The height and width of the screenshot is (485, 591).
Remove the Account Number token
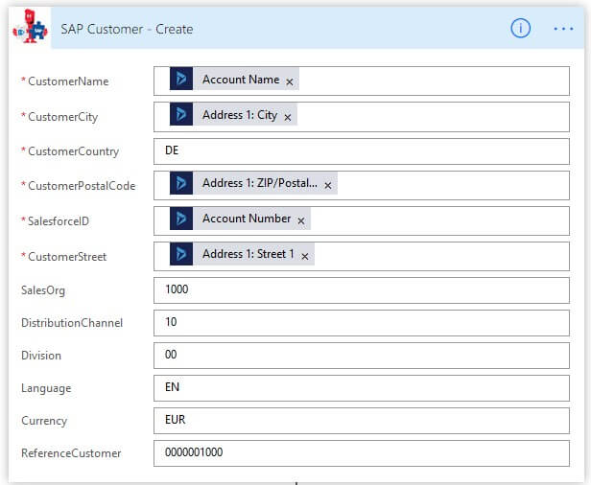(300, 220)
